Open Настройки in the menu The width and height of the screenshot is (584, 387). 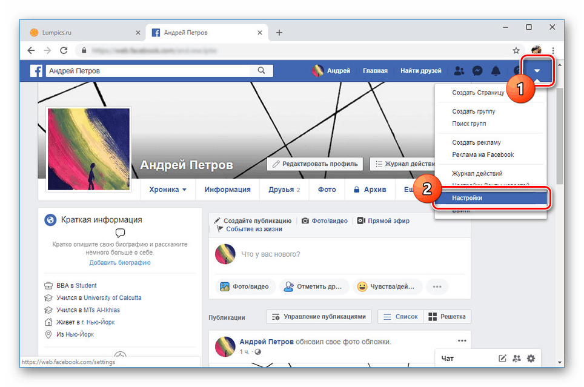[x=491, y=198]
